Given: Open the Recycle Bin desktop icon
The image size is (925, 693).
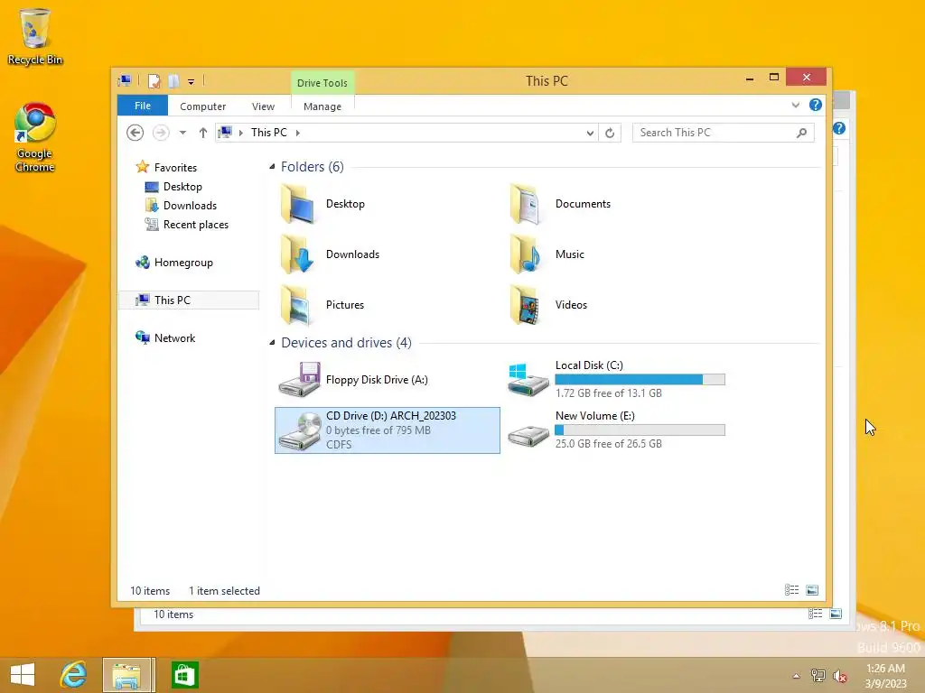Looking at the screenshot, I should [35, 36].
